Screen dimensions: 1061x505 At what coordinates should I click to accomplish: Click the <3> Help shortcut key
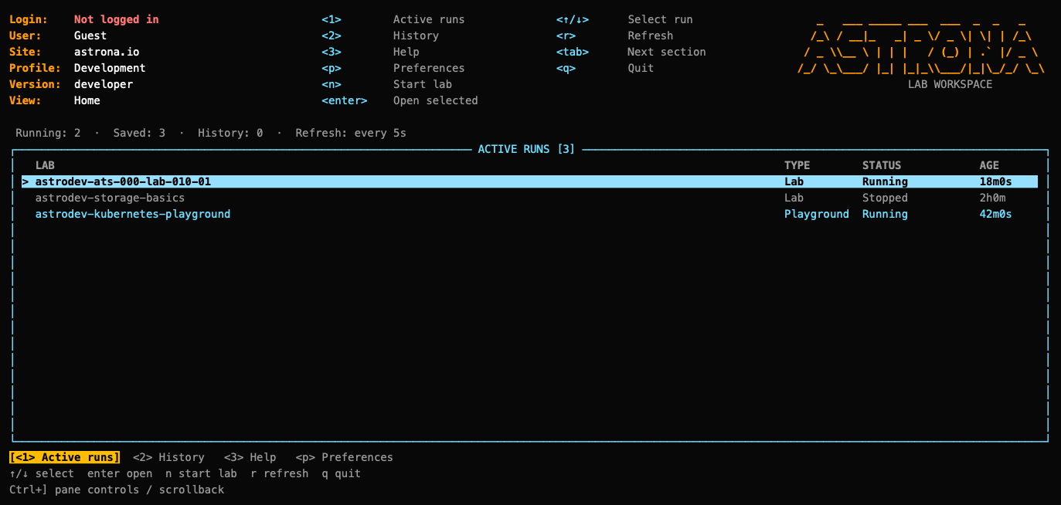tap(332, 52)
